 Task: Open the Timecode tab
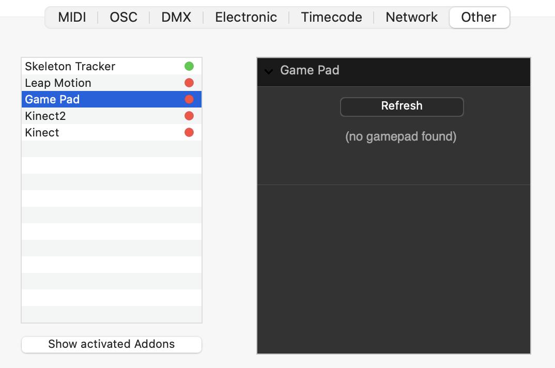331,17
